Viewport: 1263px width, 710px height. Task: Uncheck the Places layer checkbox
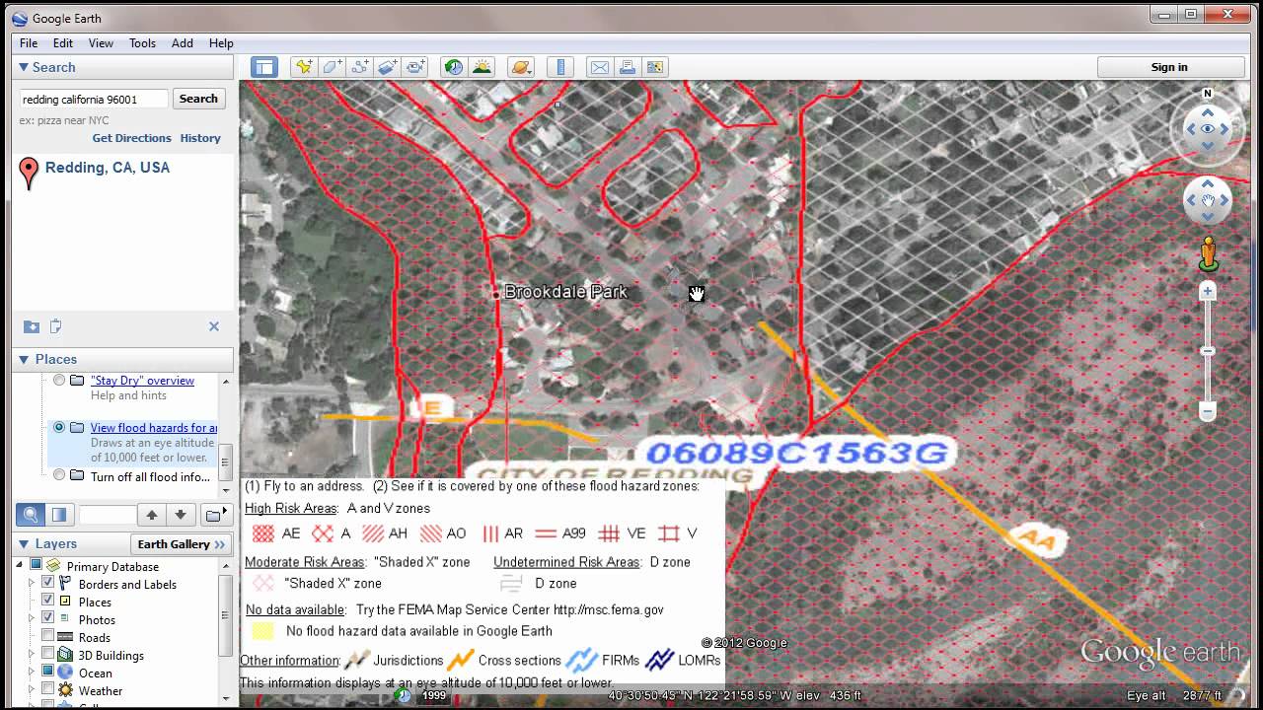[47, 602]
